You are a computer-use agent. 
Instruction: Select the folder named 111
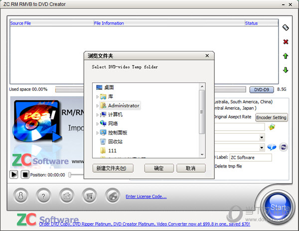pyautogui.click(x=112, y=151)
